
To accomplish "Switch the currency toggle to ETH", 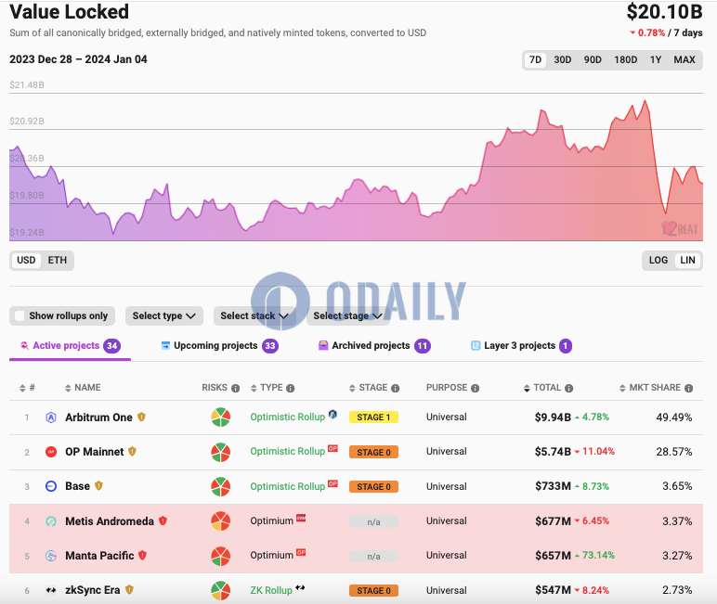I will click(x=58, y=260).
